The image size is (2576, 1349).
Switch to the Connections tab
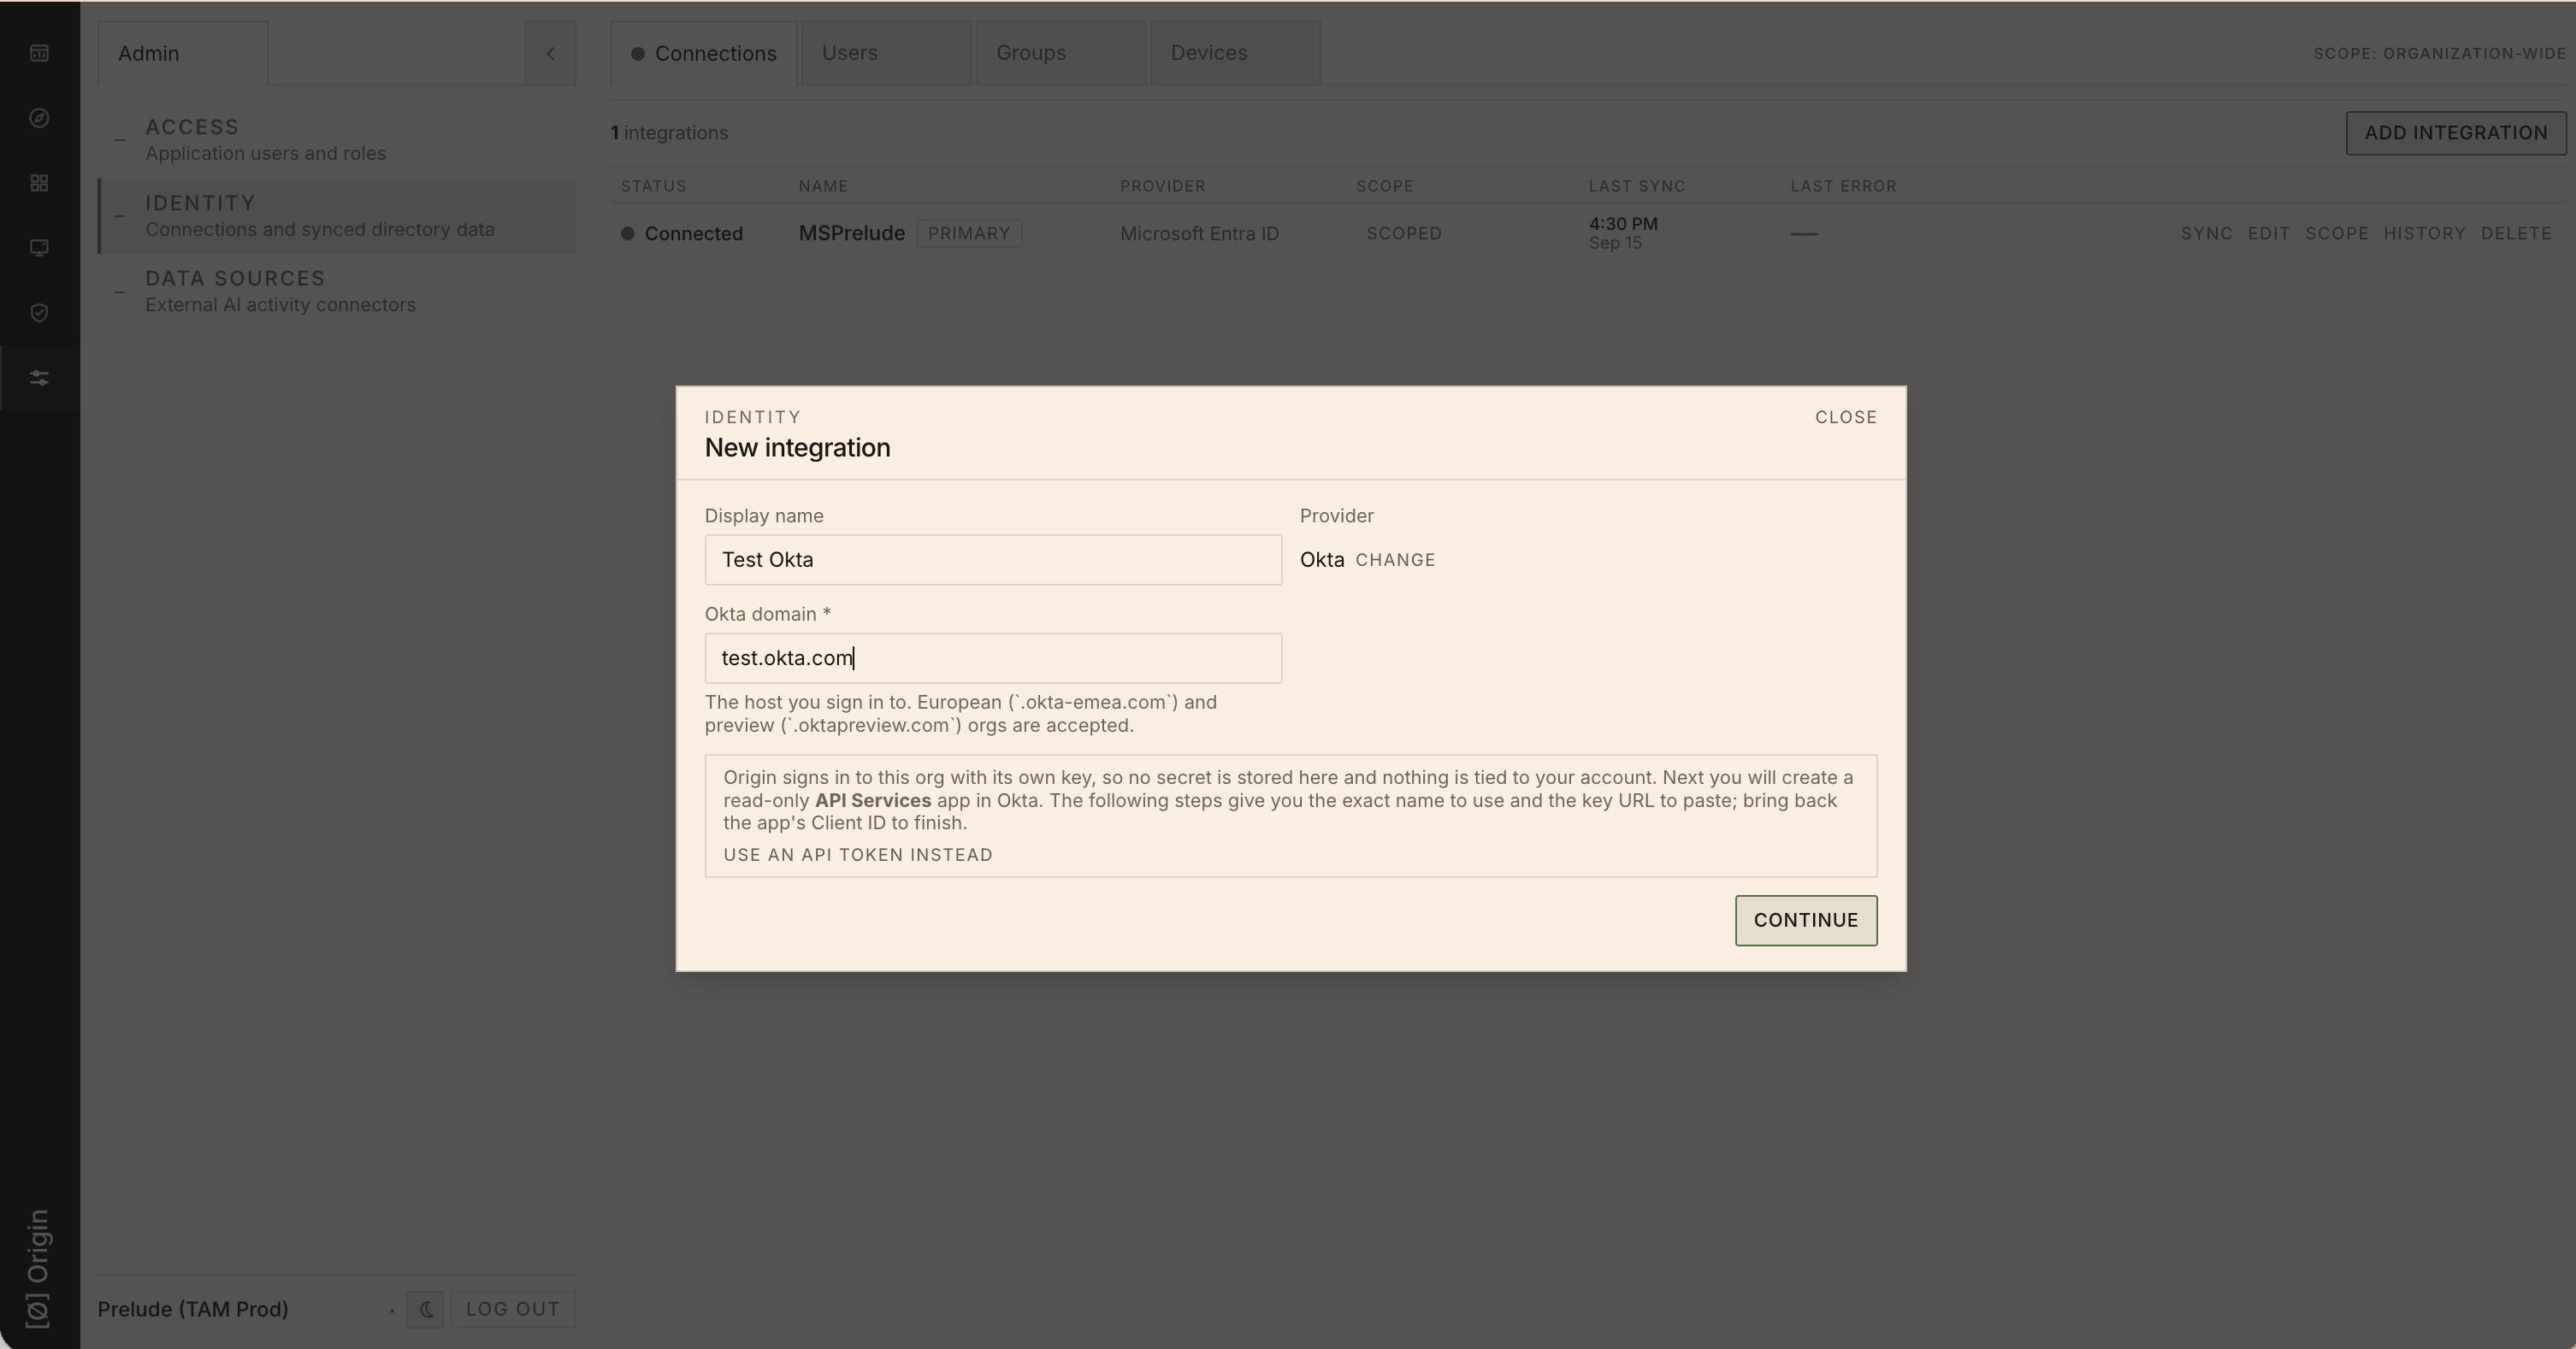tap(703, 53)
